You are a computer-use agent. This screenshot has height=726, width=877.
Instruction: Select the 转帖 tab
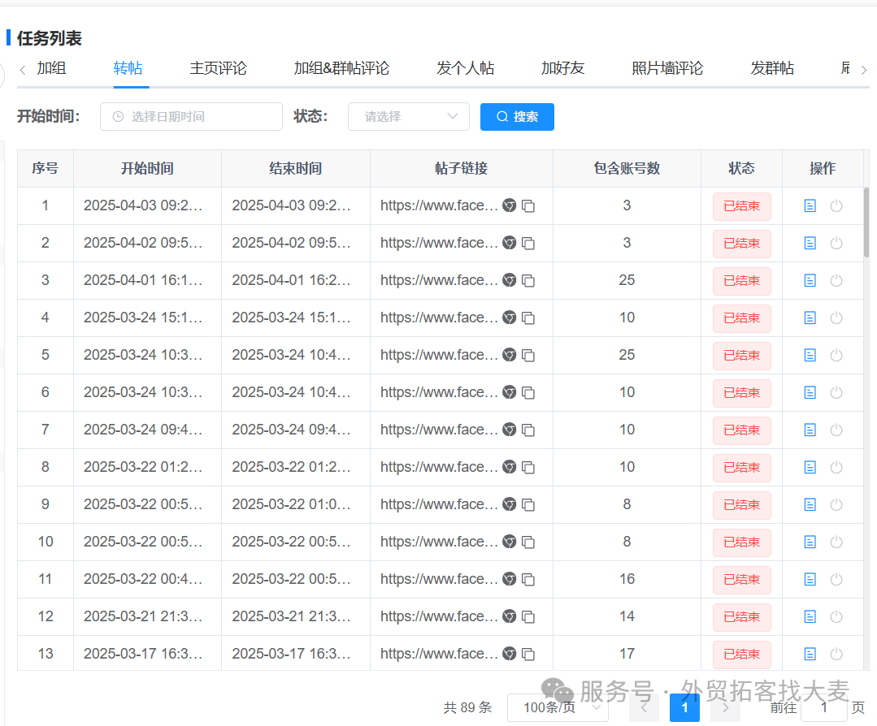click(x=128, y=68)
